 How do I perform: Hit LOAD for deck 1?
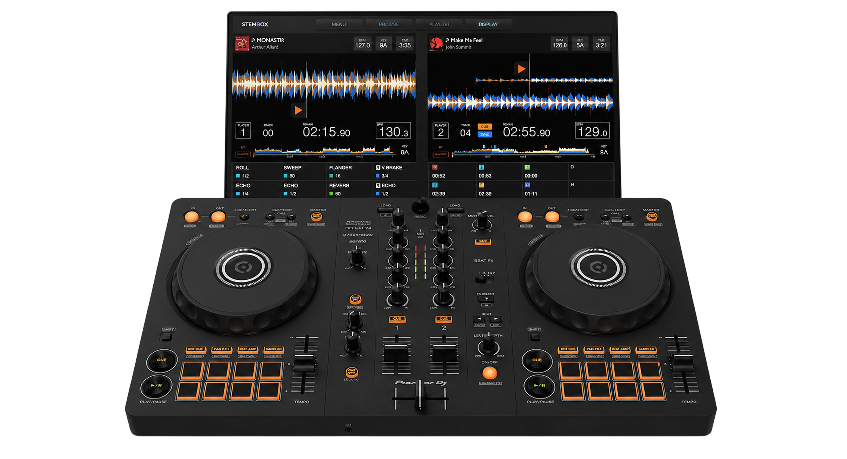click(x=386, y=211)
